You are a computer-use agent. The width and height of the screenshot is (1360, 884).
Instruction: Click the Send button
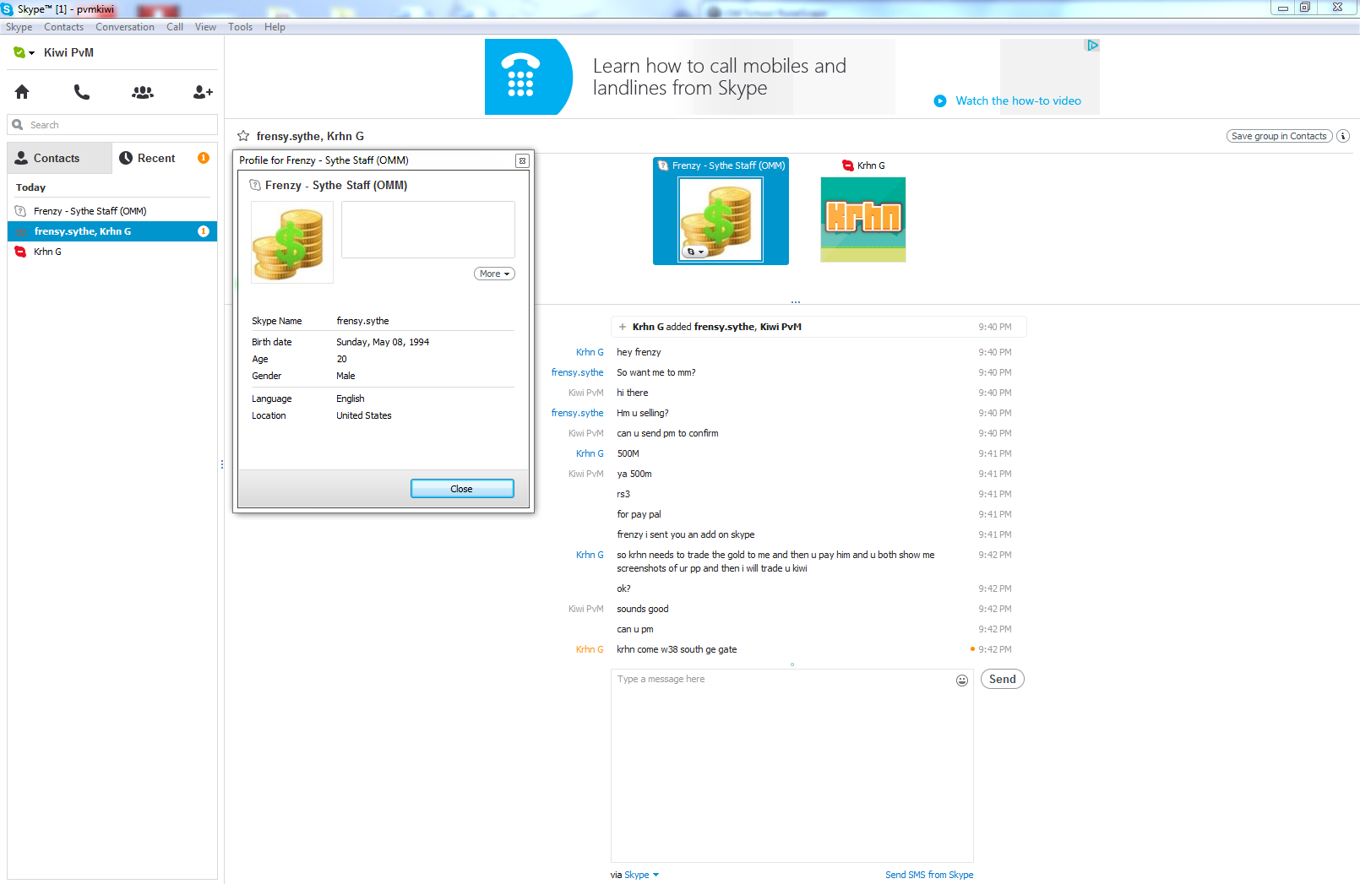(x=1003, y=679)
